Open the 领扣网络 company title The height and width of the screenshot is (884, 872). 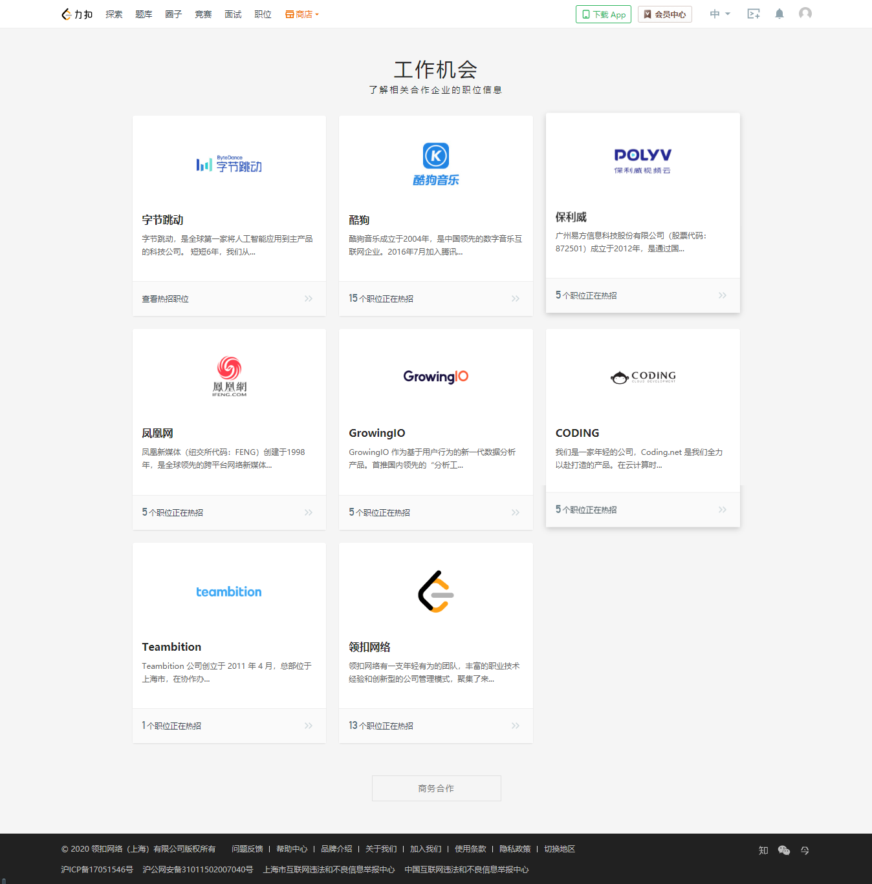tap(369, 647)
